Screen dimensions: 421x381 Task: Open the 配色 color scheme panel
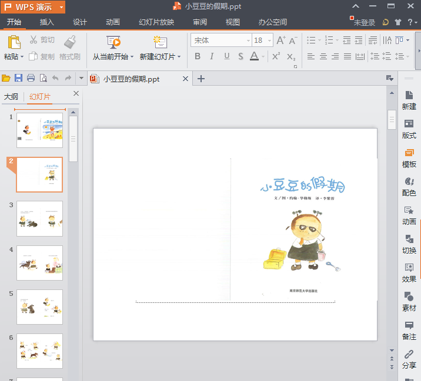tap(409, 187)
